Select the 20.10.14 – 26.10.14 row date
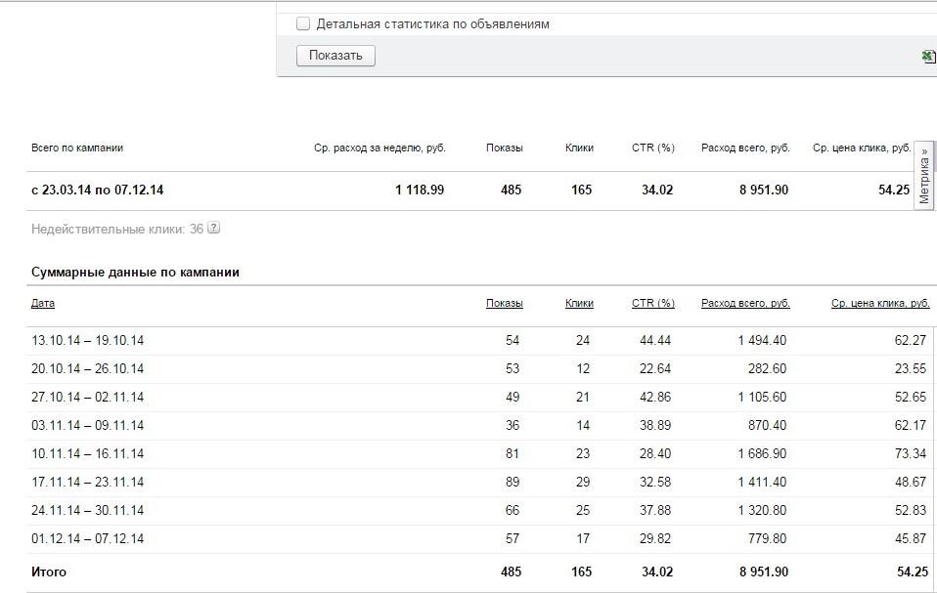 88,368
